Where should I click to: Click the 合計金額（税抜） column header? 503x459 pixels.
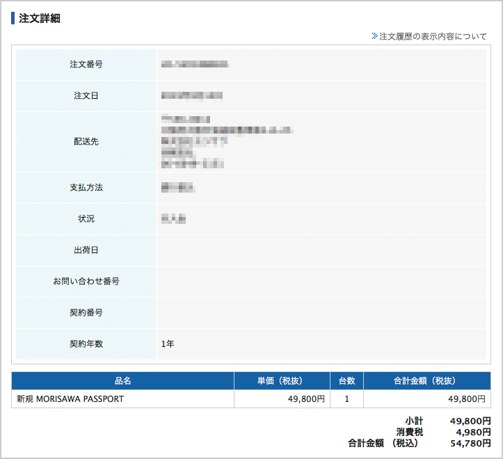pos(427,380)
